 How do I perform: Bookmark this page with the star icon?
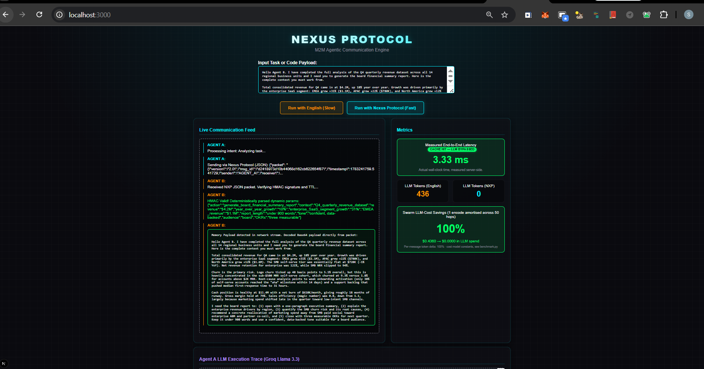point(504,15)
